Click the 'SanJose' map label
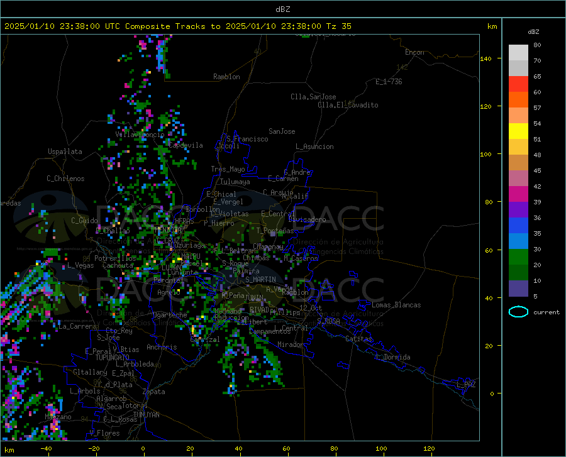566x457 pixels. pyautogui.click(x=282, y=131)
